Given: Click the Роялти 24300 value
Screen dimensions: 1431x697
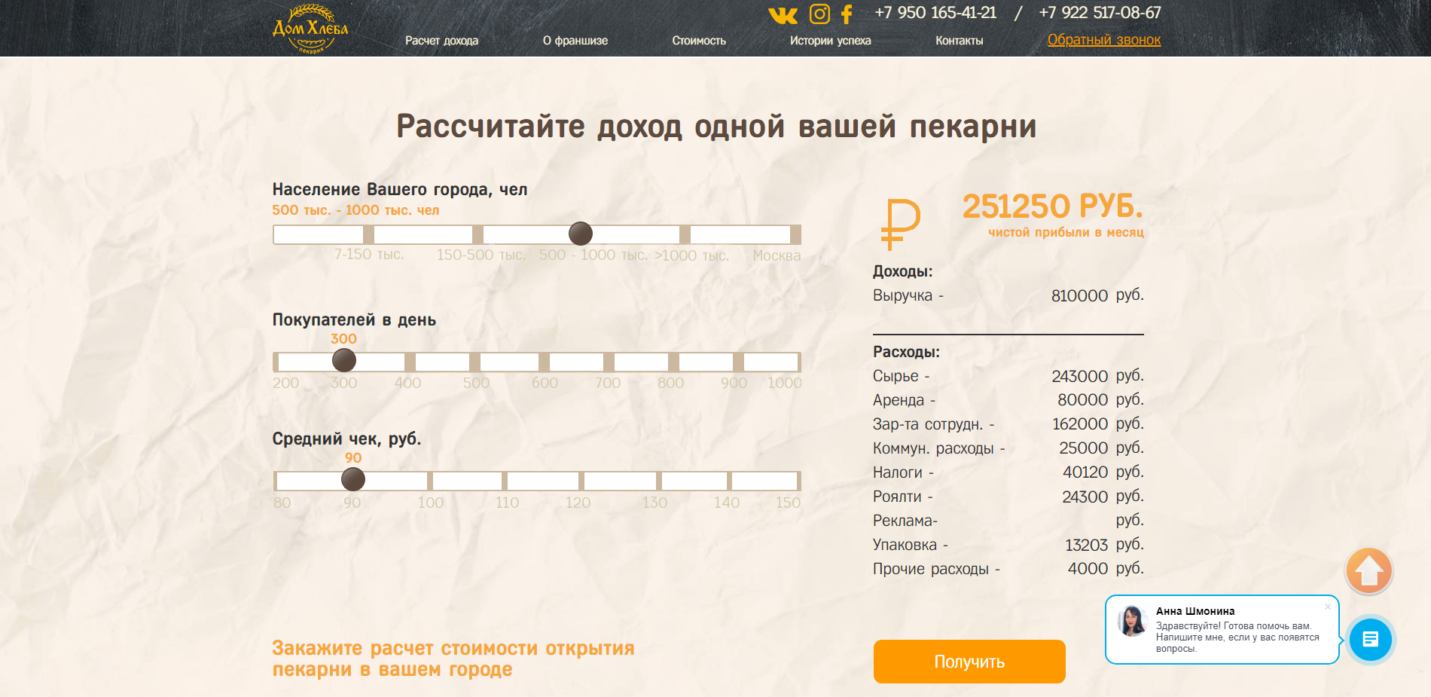Looking at the screenshot, I should [x=1085, y=497].
